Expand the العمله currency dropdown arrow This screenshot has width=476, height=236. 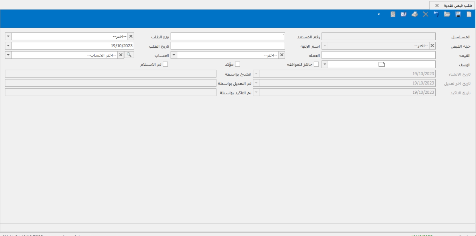click(x=174, y=55)
